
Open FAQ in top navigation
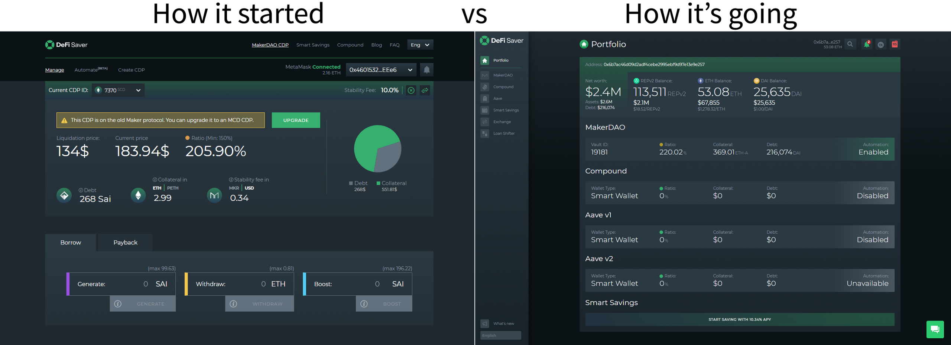click(395, 45)
